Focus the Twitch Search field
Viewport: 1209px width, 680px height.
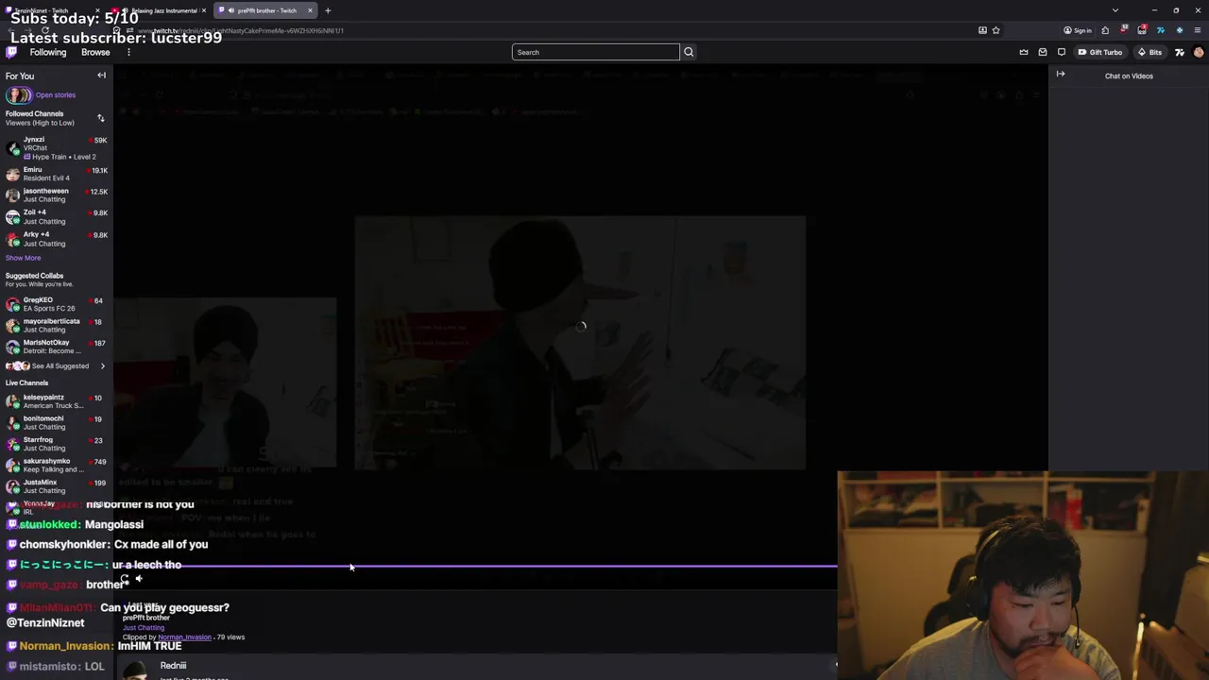click(x=595, y=52)
